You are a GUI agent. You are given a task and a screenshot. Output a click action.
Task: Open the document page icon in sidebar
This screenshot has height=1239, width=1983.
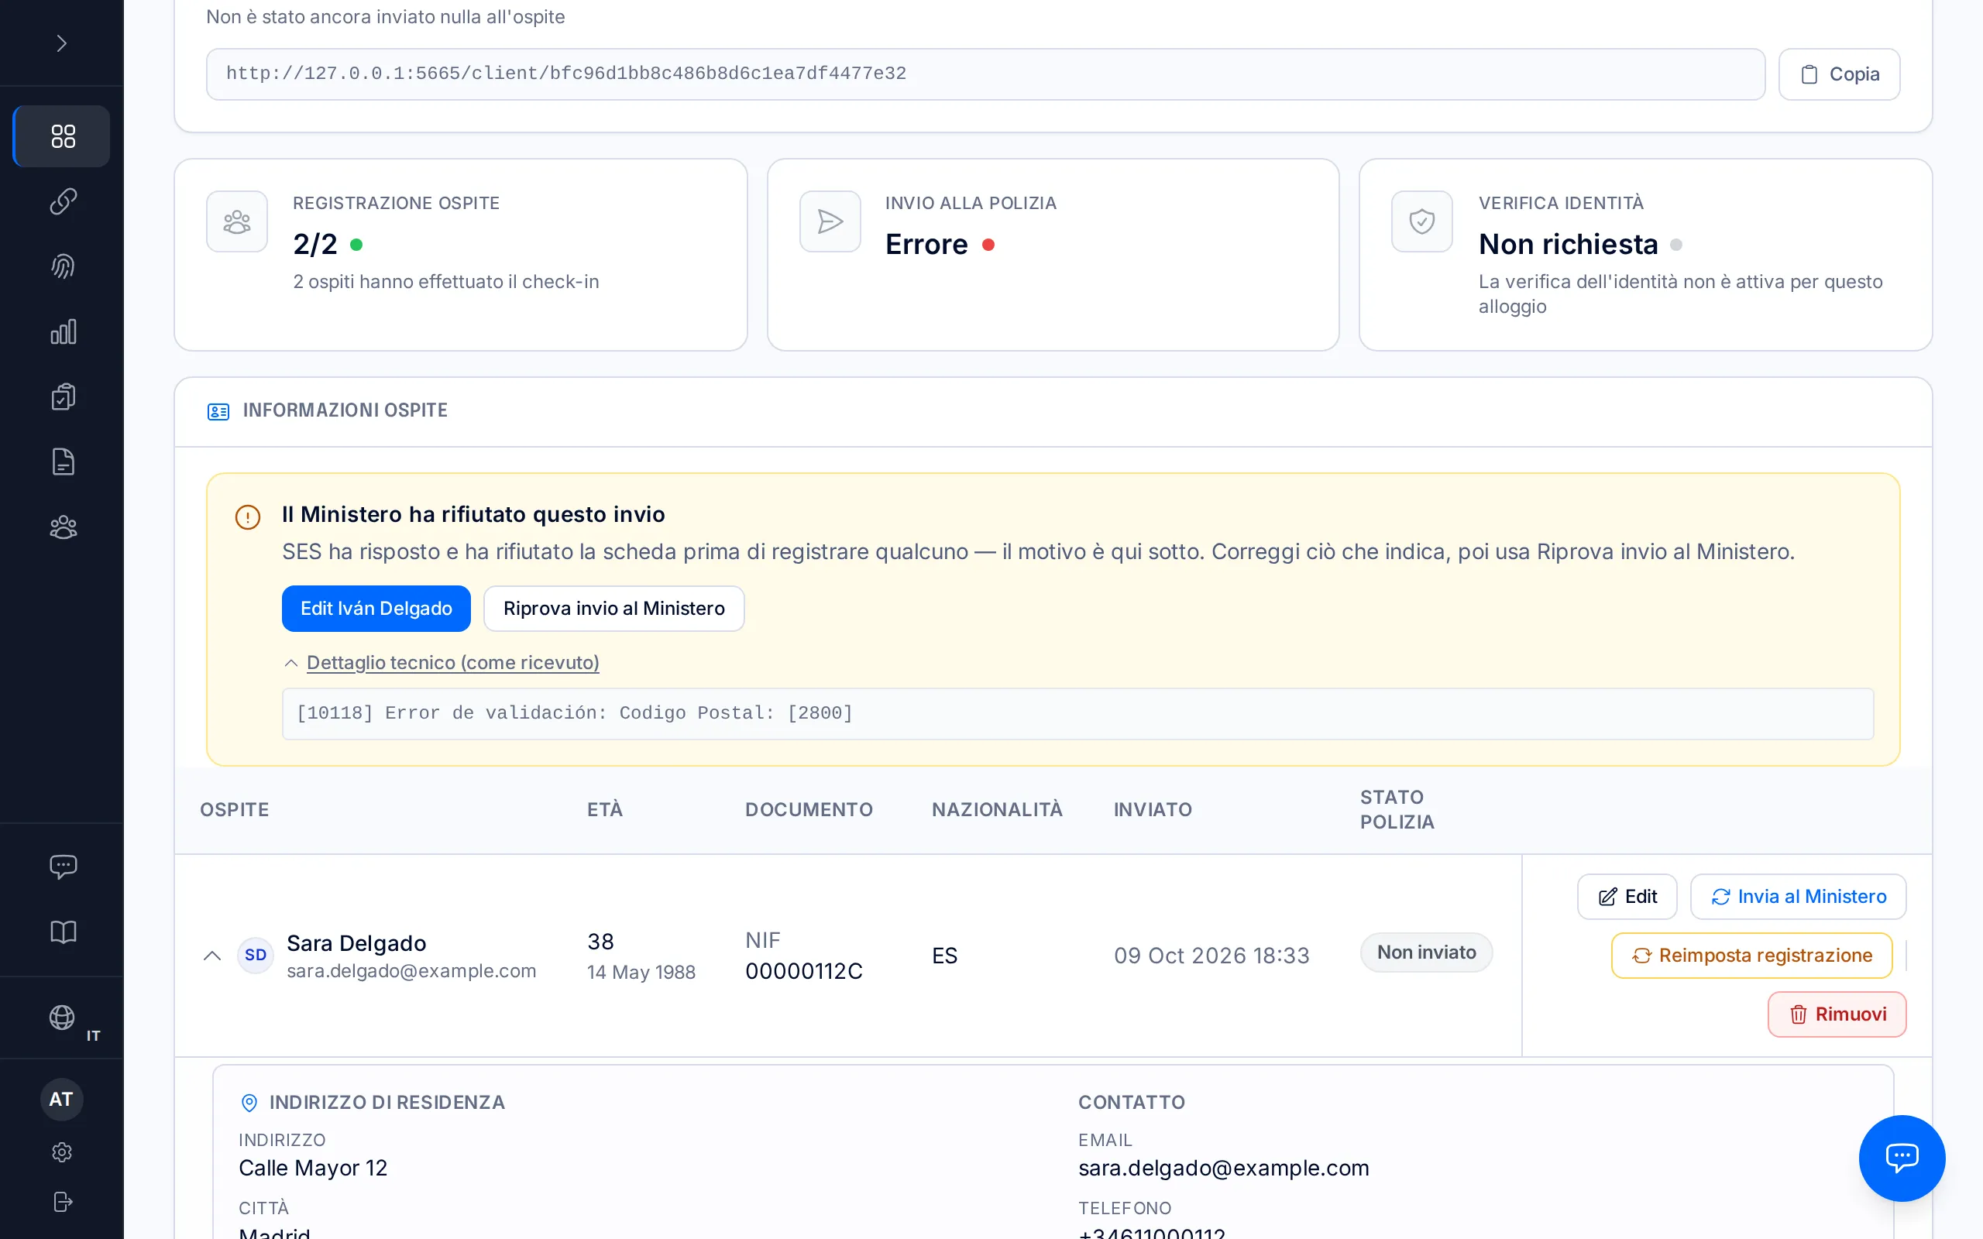tap(62, 462)
